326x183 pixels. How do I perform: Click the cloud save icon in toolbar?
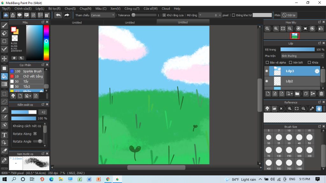pyautogui.click(x=6, y=15)
